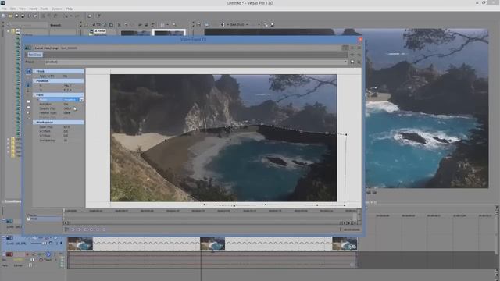This screenshot has width=500, height=281.
Task: Close the Video Event FX window
Action: [360, 40]
